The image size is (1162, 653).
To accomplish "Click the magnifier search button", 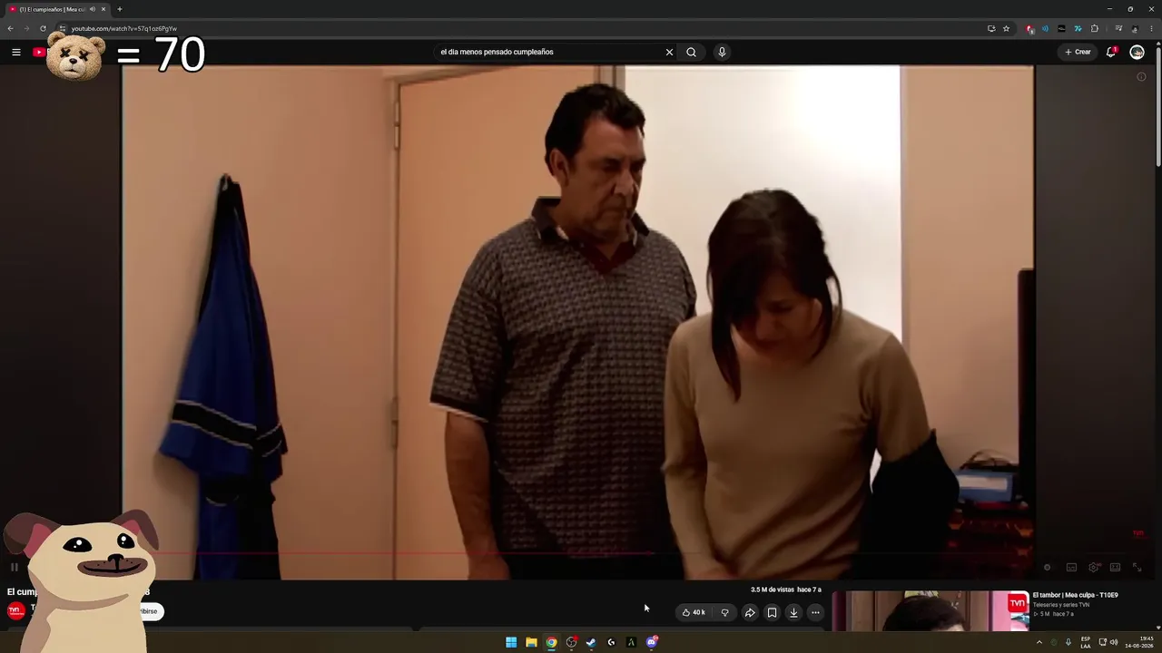I will (x=691, y=52).
